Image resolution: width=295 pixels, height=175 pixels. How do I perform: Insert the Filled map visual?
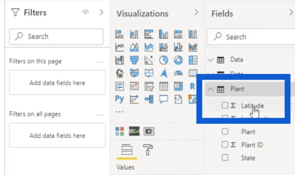134,73
